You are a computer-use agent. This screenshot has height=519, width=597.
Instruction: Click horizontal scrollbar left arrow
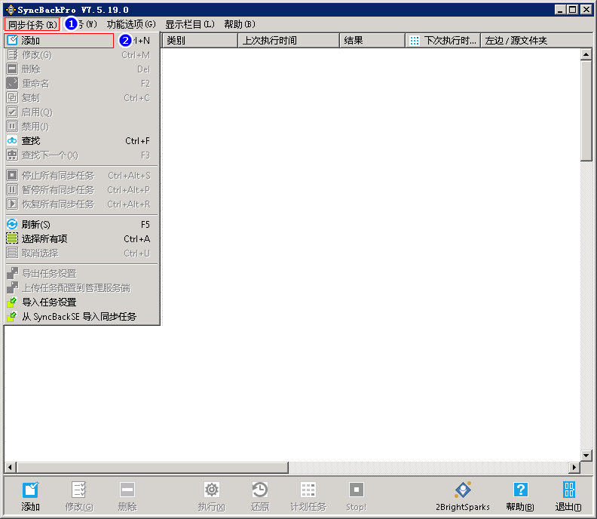pos(11,467)
